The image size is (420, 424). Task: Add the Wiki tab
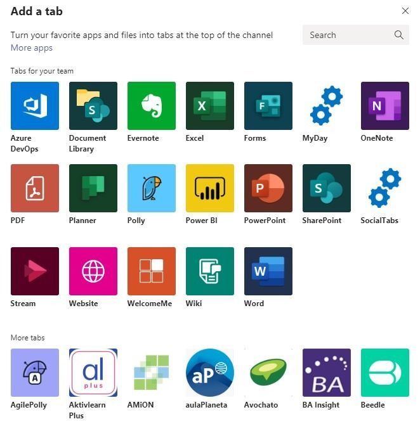tap(210, 271)
